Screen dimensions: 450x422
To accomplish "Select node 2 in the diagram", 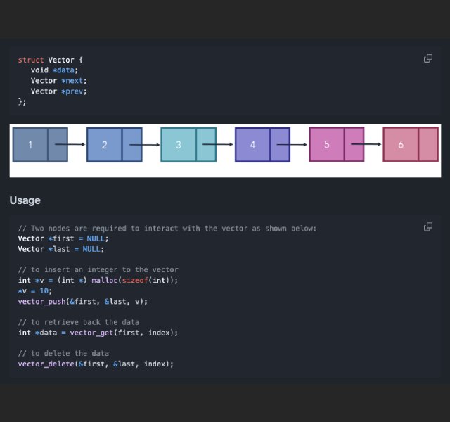I will (115, 145).
